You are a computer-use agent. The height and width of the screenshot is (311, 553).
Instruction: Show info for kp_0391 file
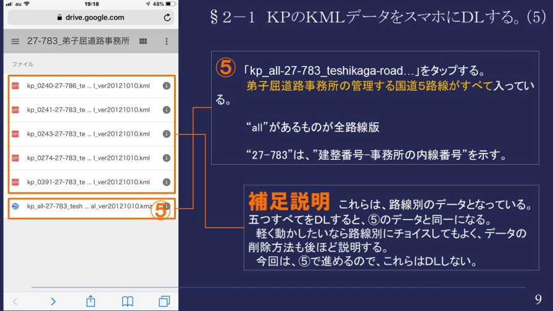click(167, 182)
